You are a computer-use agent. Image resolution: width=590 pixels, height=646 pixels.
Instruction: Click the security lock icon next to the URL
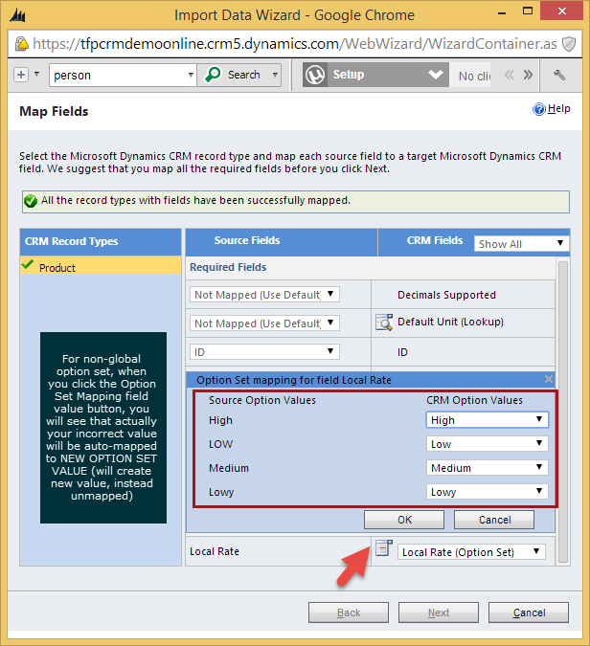tap(21, 43)
